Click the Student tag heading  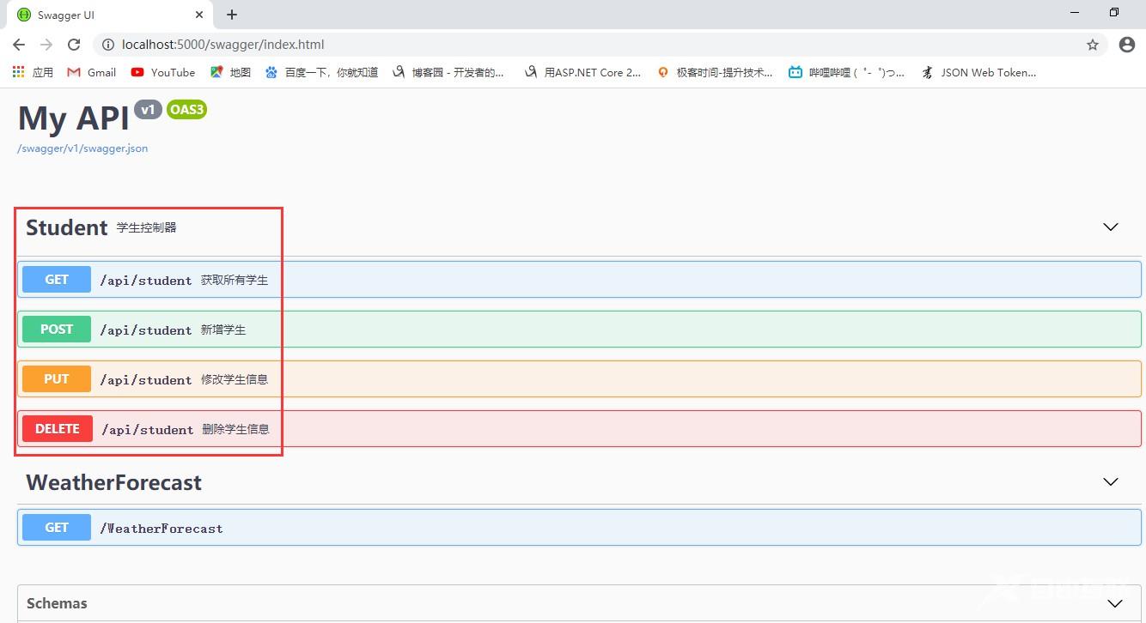(66, 227)
